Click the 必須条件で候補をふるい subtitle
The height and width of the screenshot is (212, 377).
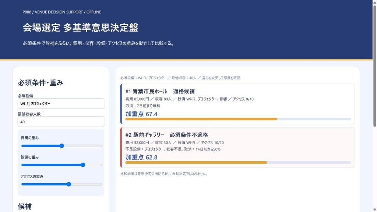[98, 43]
